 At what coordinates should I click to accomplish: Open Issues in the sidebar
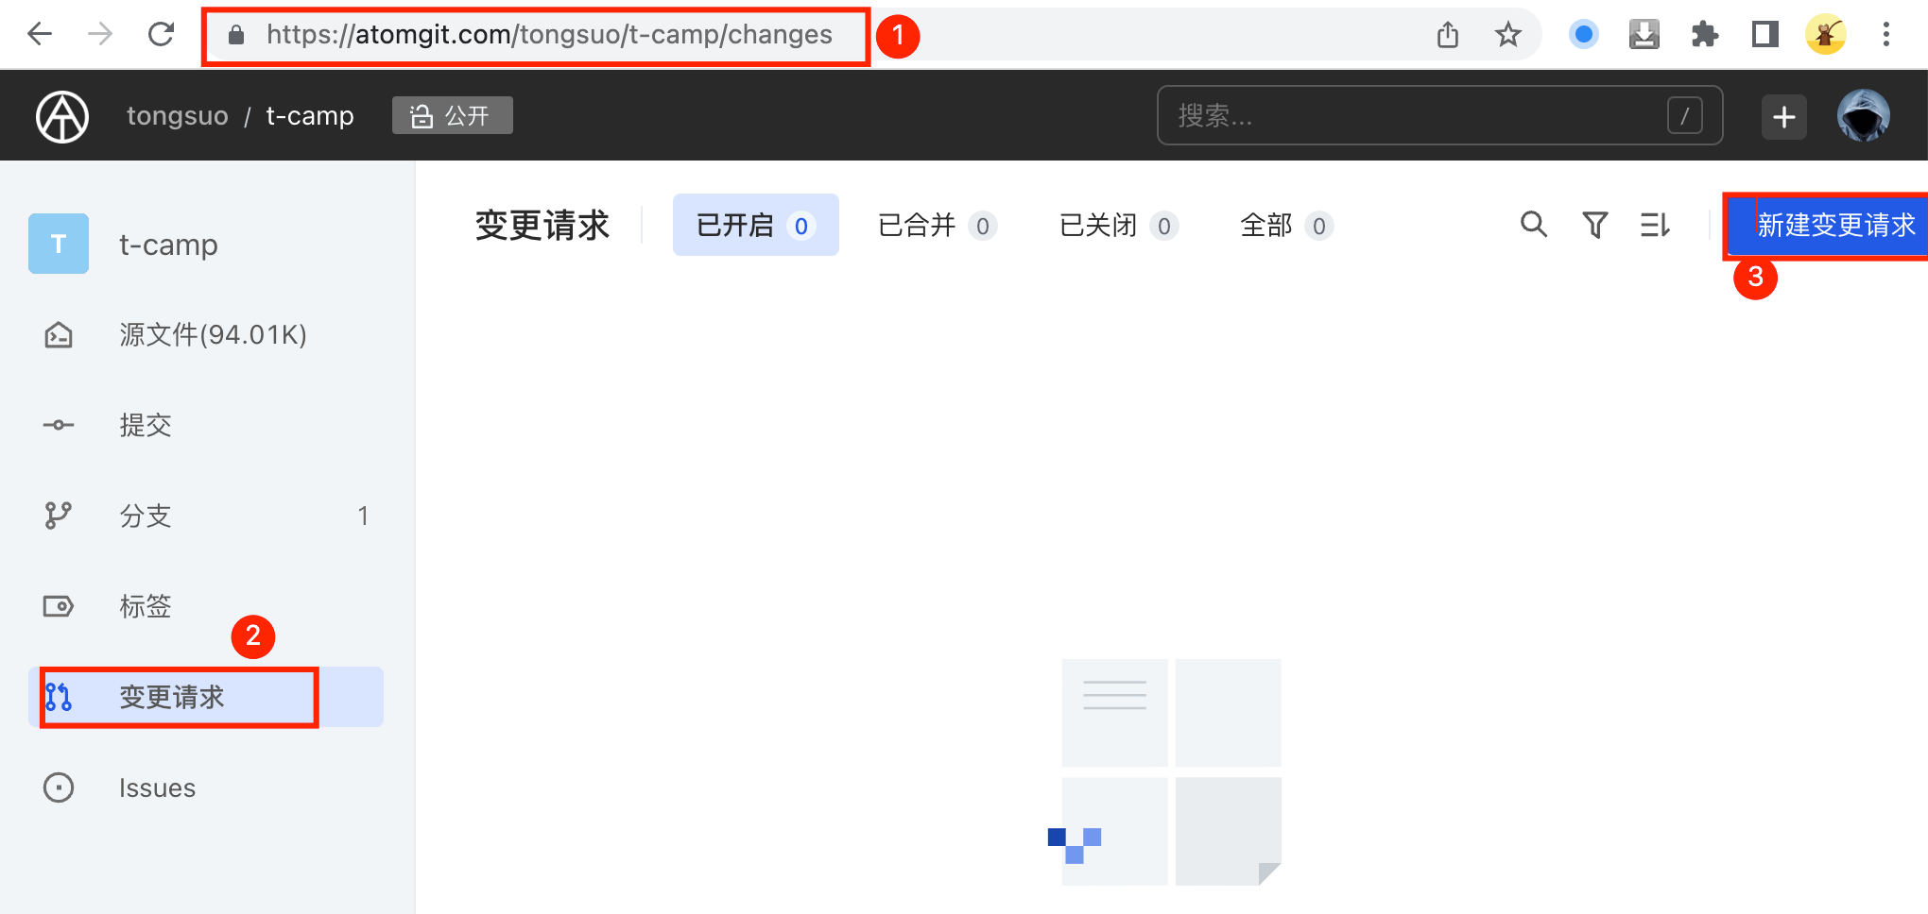(157, 788)
